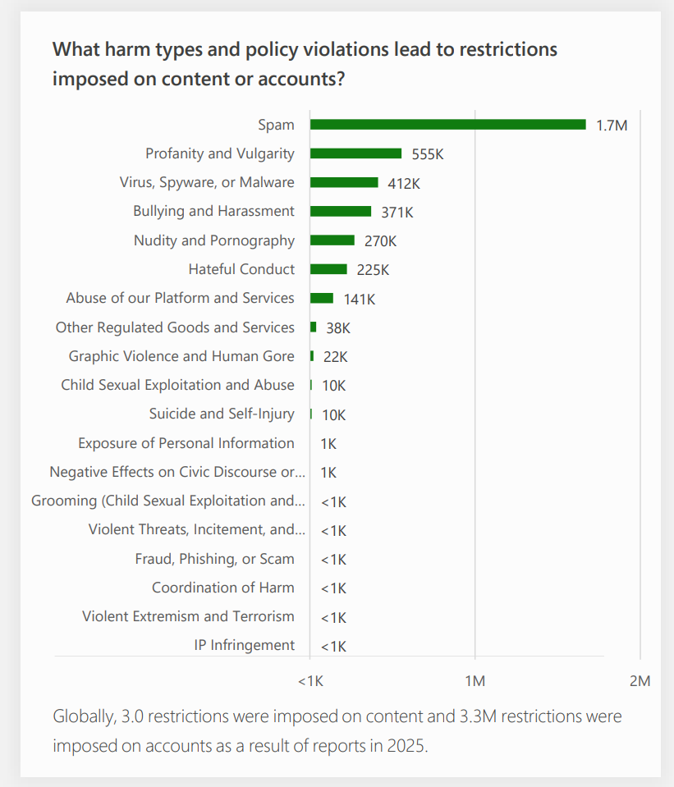The height and width of the screenshot is (787, 674).
Task: Click the Bullying and Harassment bar
Action: click(x=341, y=212)
